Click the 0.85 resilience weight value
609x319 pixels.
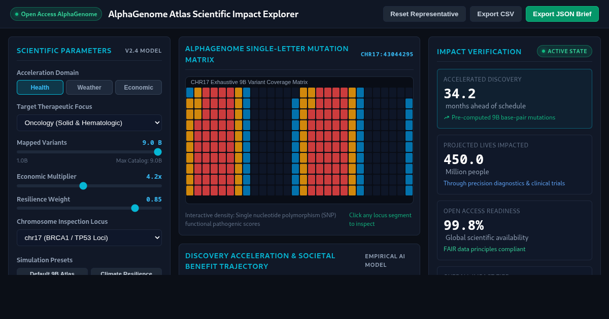pos(154,200)
